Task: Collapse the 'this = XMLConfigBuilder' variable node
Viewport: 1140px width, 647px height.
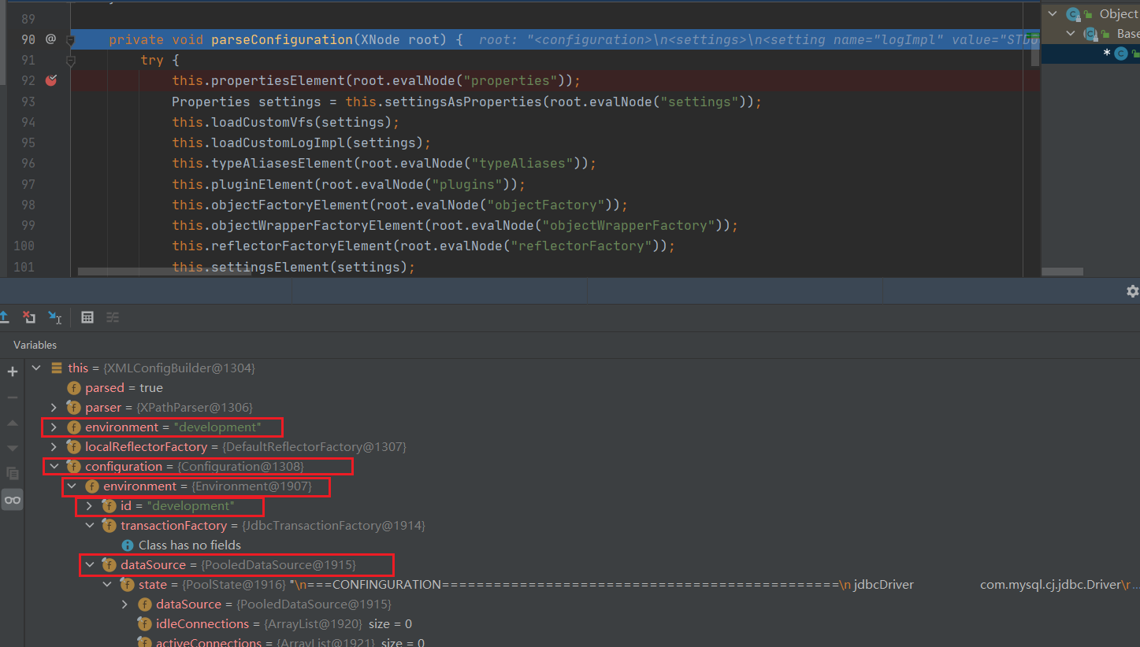Action: pyautogui.click(x=36, y=368)
